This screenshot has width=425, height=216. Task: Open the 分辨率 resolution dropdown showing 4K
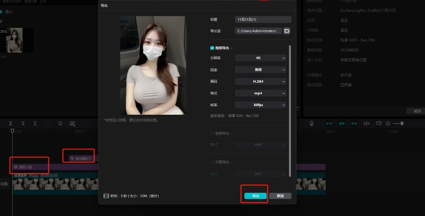[261, 58]
